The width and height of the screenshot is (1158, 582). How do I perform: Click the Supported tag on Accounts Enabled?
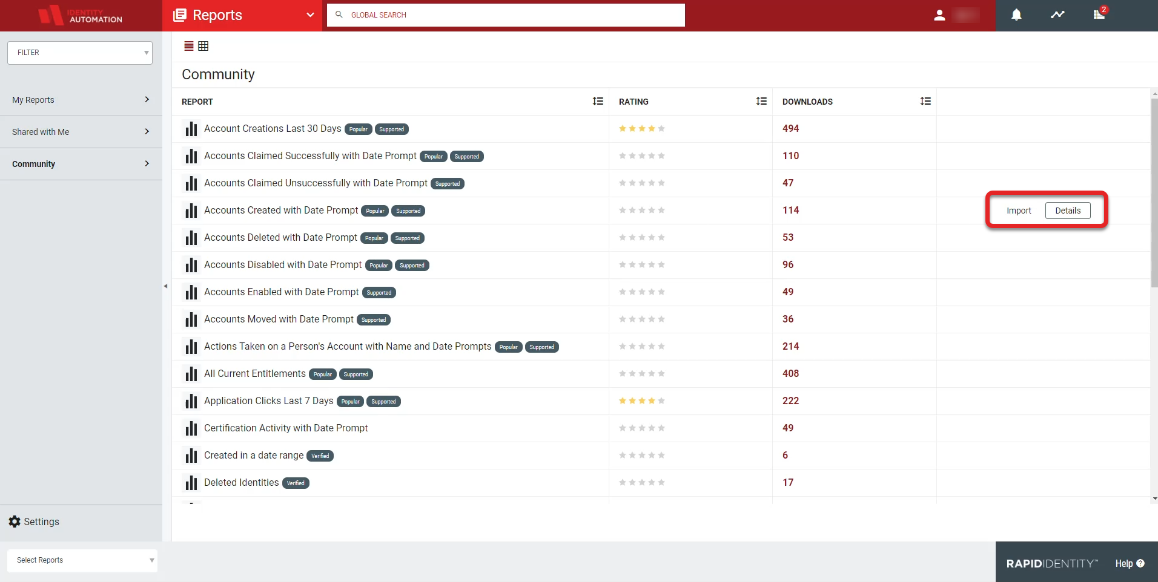coord(379,293)
